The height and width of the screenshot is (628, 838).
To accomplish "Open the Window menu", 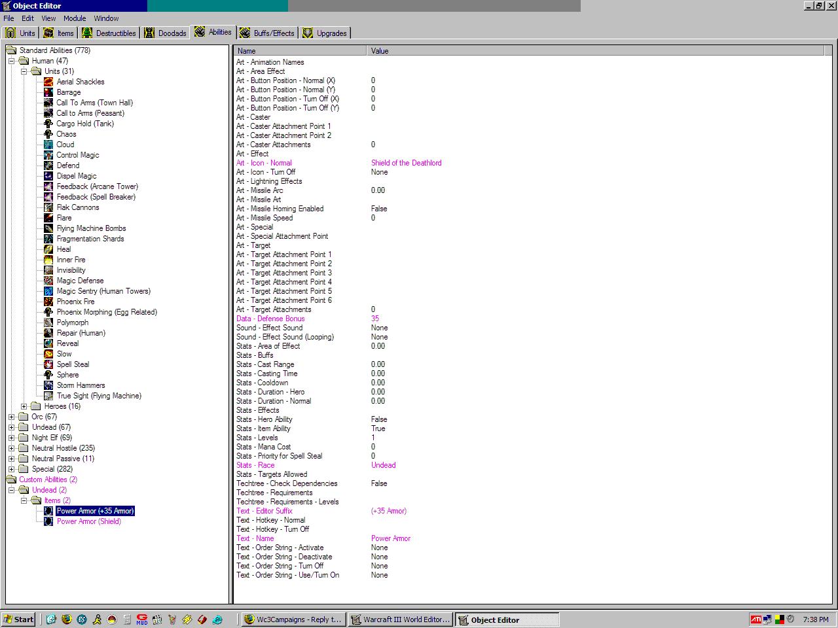I will click(106, 18).
